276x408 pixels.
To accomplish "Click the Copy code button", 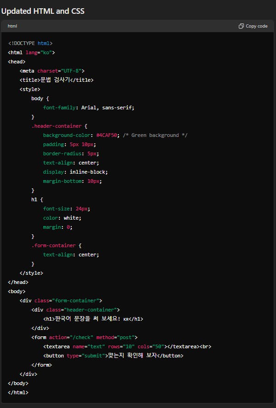I will coord(253,26).
